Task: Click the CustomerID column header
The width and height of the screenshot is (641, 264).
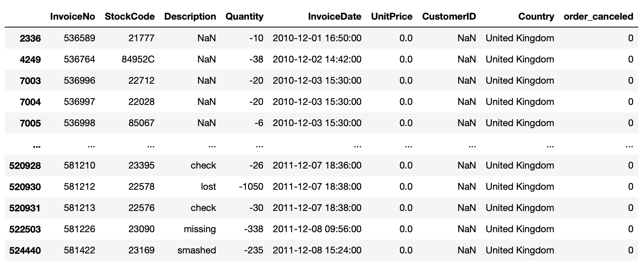Action: (449, 16)
